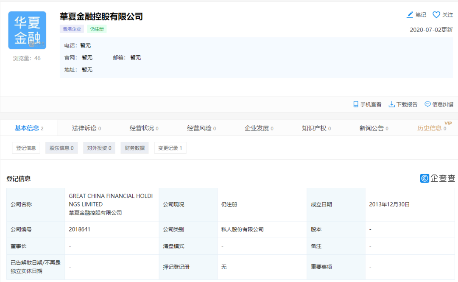Switch to the 经营状况 tab
This screenshot has width=458, height=282.
click(x=144, y=128)
